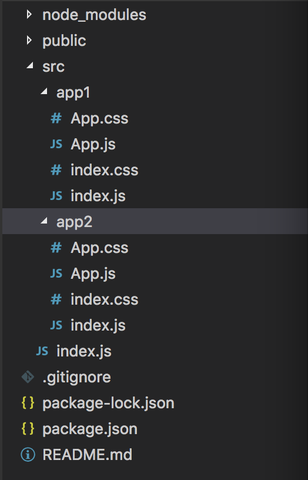Click the CSS hash icon of app1 App.css
308x480 pixels.
pyautogui.click(x=56, y=118)
